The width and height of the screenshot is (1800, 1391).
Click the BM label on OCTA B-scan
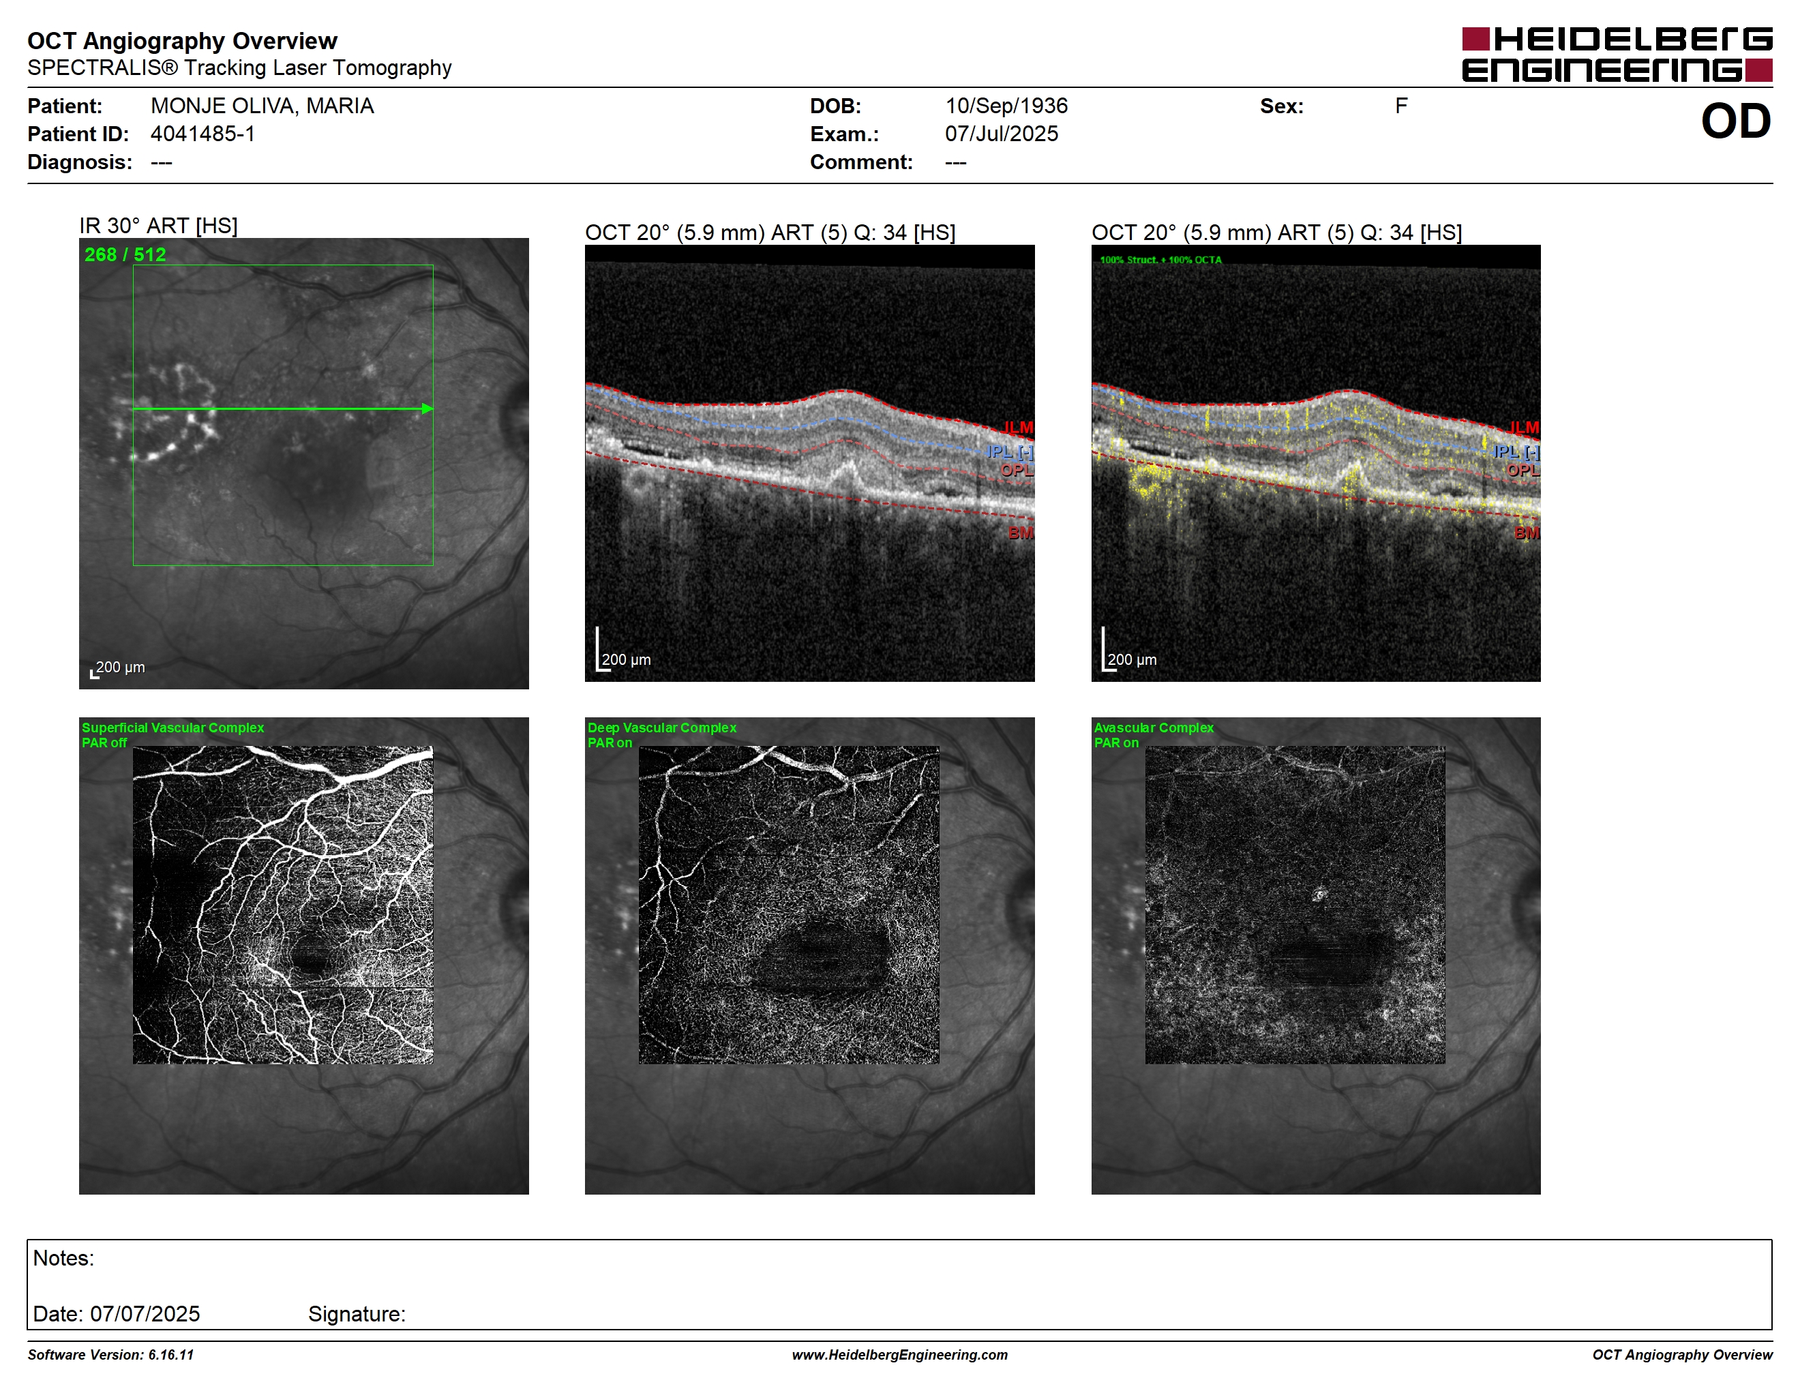click(1527, 533)
